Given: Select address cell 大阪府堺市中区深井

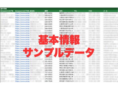Looking at the screenshot, I should [x=66, y=15].
